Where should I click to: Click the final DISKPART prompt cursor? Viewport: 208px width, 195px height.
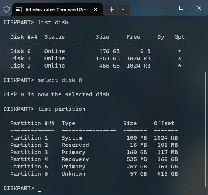tap(40, 191)
